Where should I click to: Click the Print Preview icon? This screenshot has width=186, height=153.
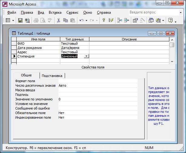43,20
